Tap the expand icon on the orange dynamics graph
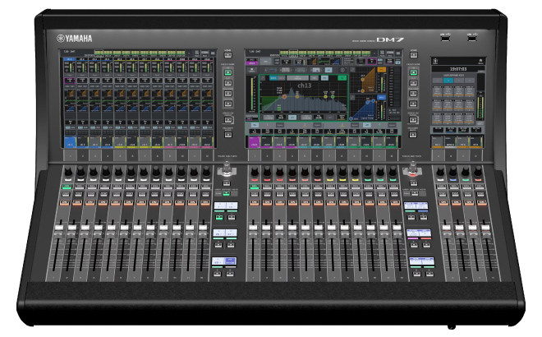Viewport: 542px width, 337px height. coord(351,70)
